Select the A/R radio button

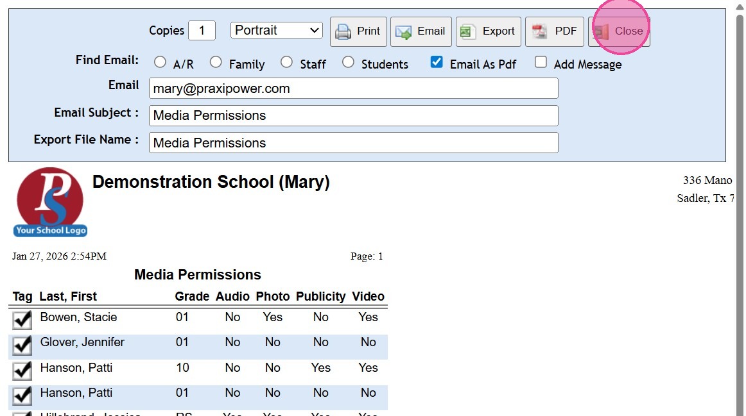[x=160, y=62]
